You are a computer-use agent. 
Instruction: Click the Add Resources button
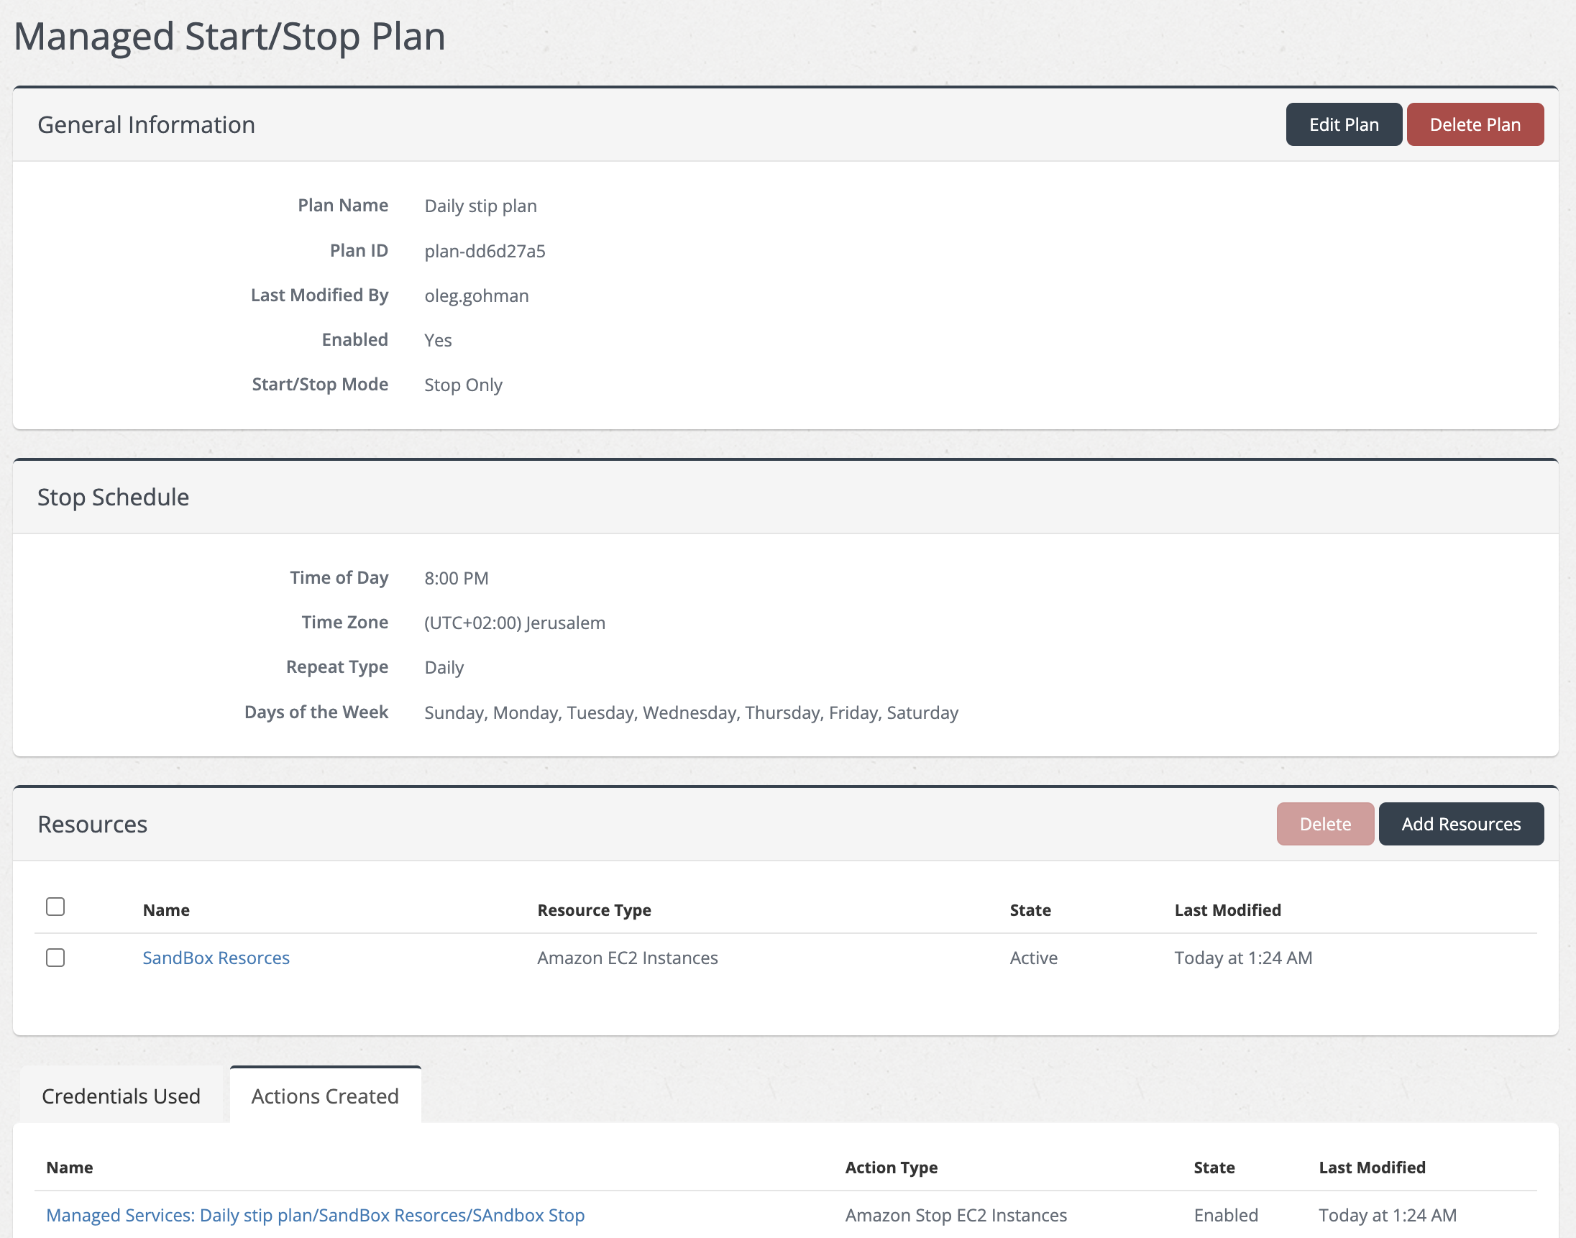click(1460, 824)
